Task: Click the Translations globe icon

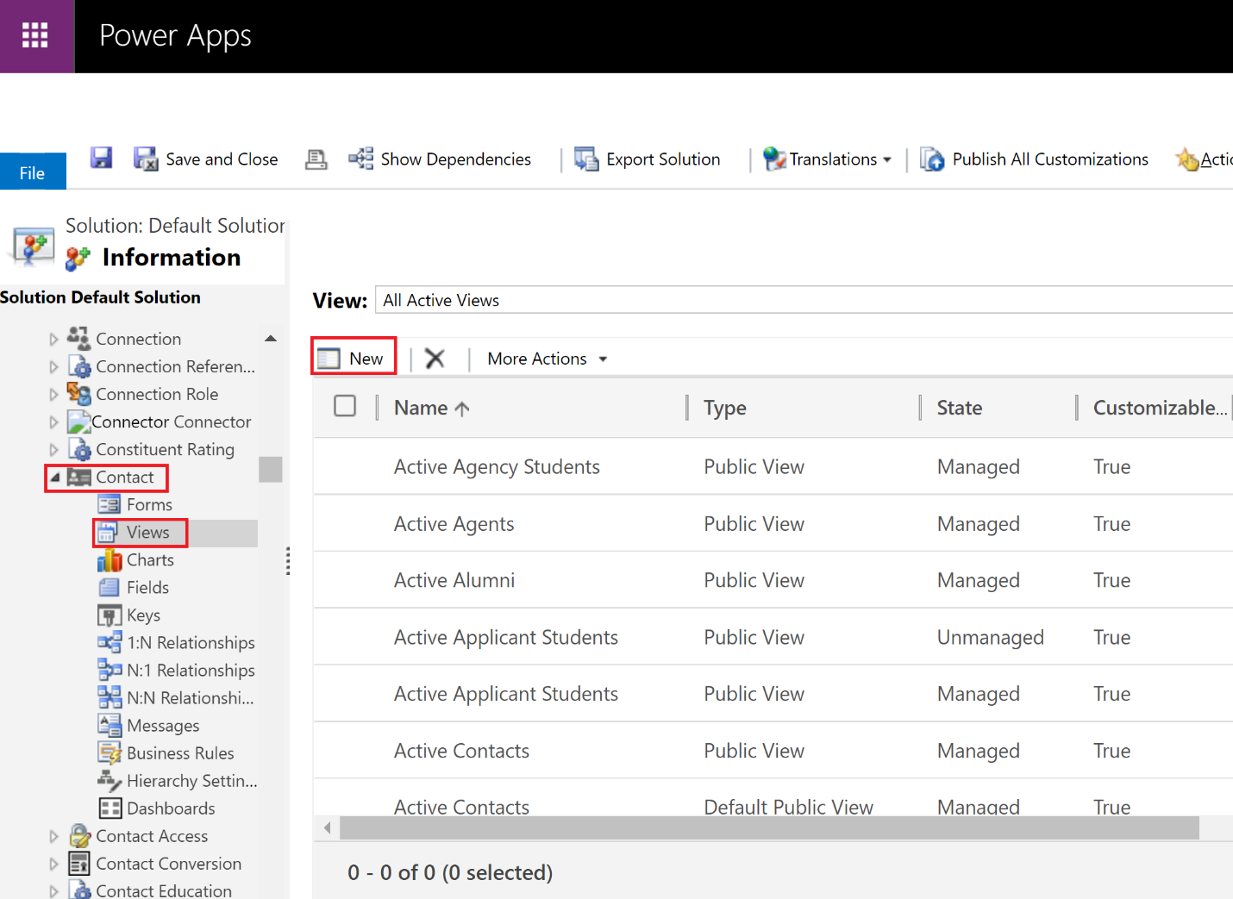Action: [x=774, y=159]
